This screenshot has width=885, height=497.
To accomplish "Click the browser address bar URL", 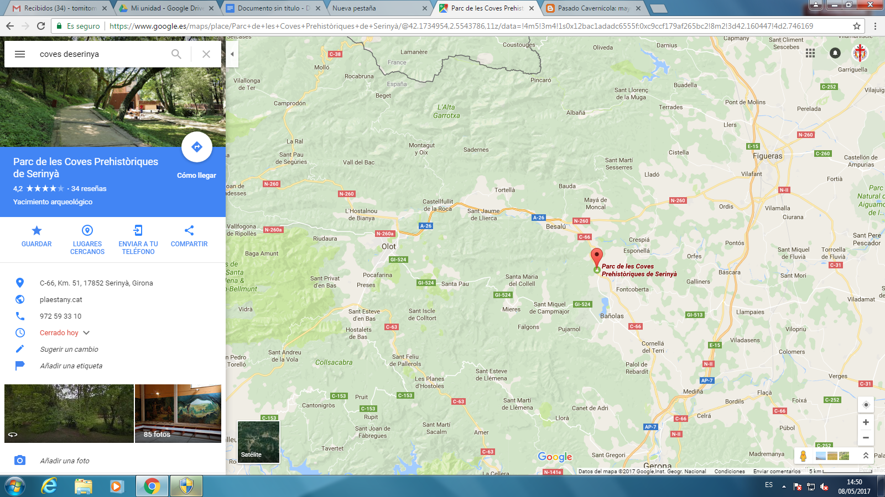I will [461, 26].
